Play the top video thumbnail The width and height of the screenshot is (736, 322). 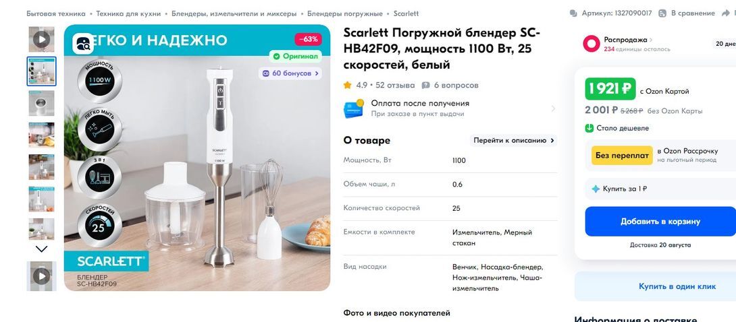coord(41,39)
